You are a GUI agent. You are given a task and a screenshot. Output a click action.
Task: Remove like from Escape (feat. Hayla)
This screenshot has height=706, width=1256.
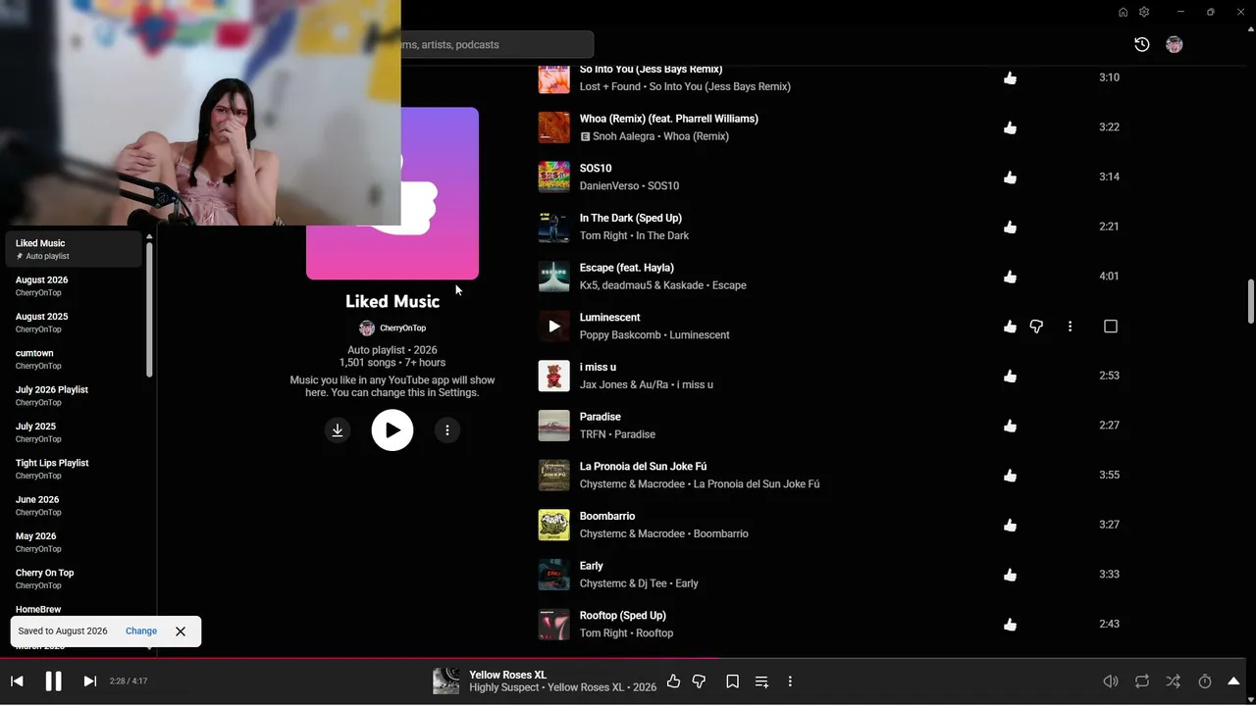click(x=1010, y=277)
